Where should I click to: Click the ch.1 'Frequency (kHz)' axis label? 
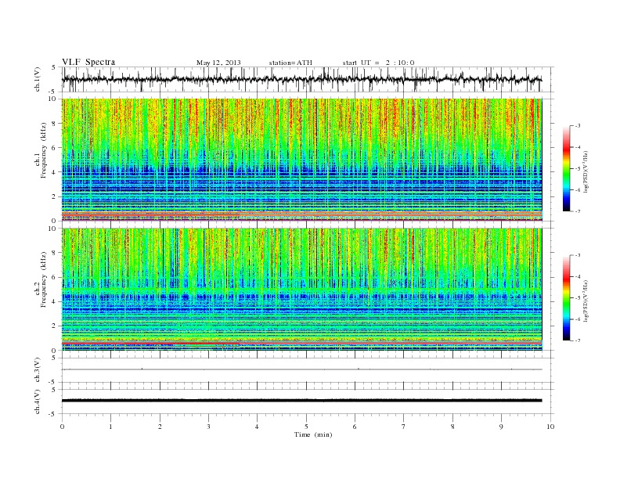click(44, 150)
